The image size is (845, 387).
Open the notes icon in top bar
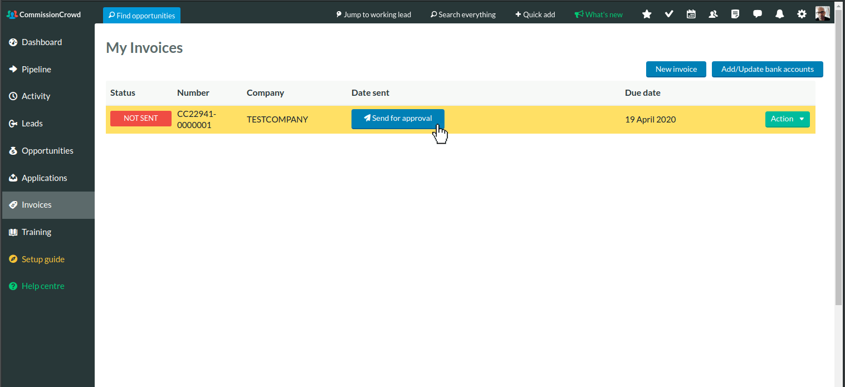click(x=735, y=14)
